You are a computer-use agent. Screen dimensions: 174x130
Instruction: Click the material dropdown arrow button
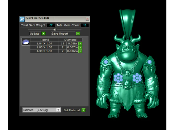coord(58,110)
